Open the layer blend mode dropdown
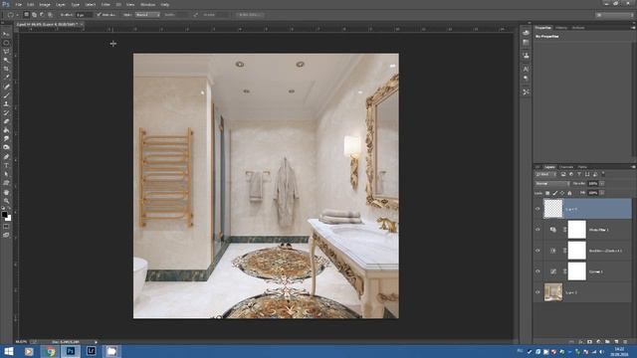This screenshot has height=358, width=637. pos(552,183)
